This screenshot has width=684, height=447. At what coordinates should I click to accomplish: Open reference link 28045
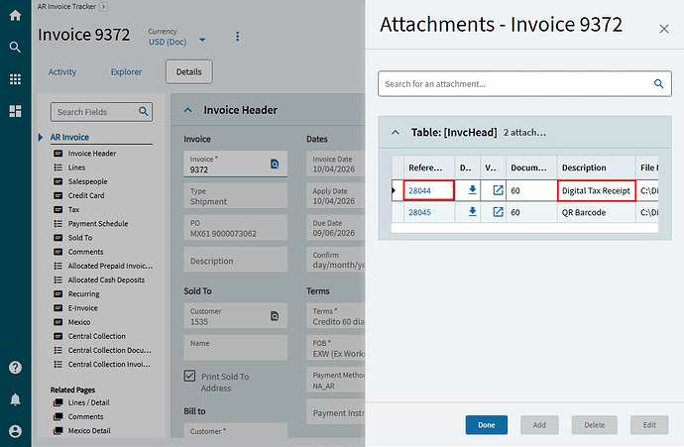pyautogui.click(x=419, y=212)
